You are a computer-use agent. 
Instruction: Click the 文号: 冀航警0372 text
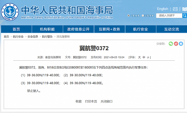pos(76,57)
